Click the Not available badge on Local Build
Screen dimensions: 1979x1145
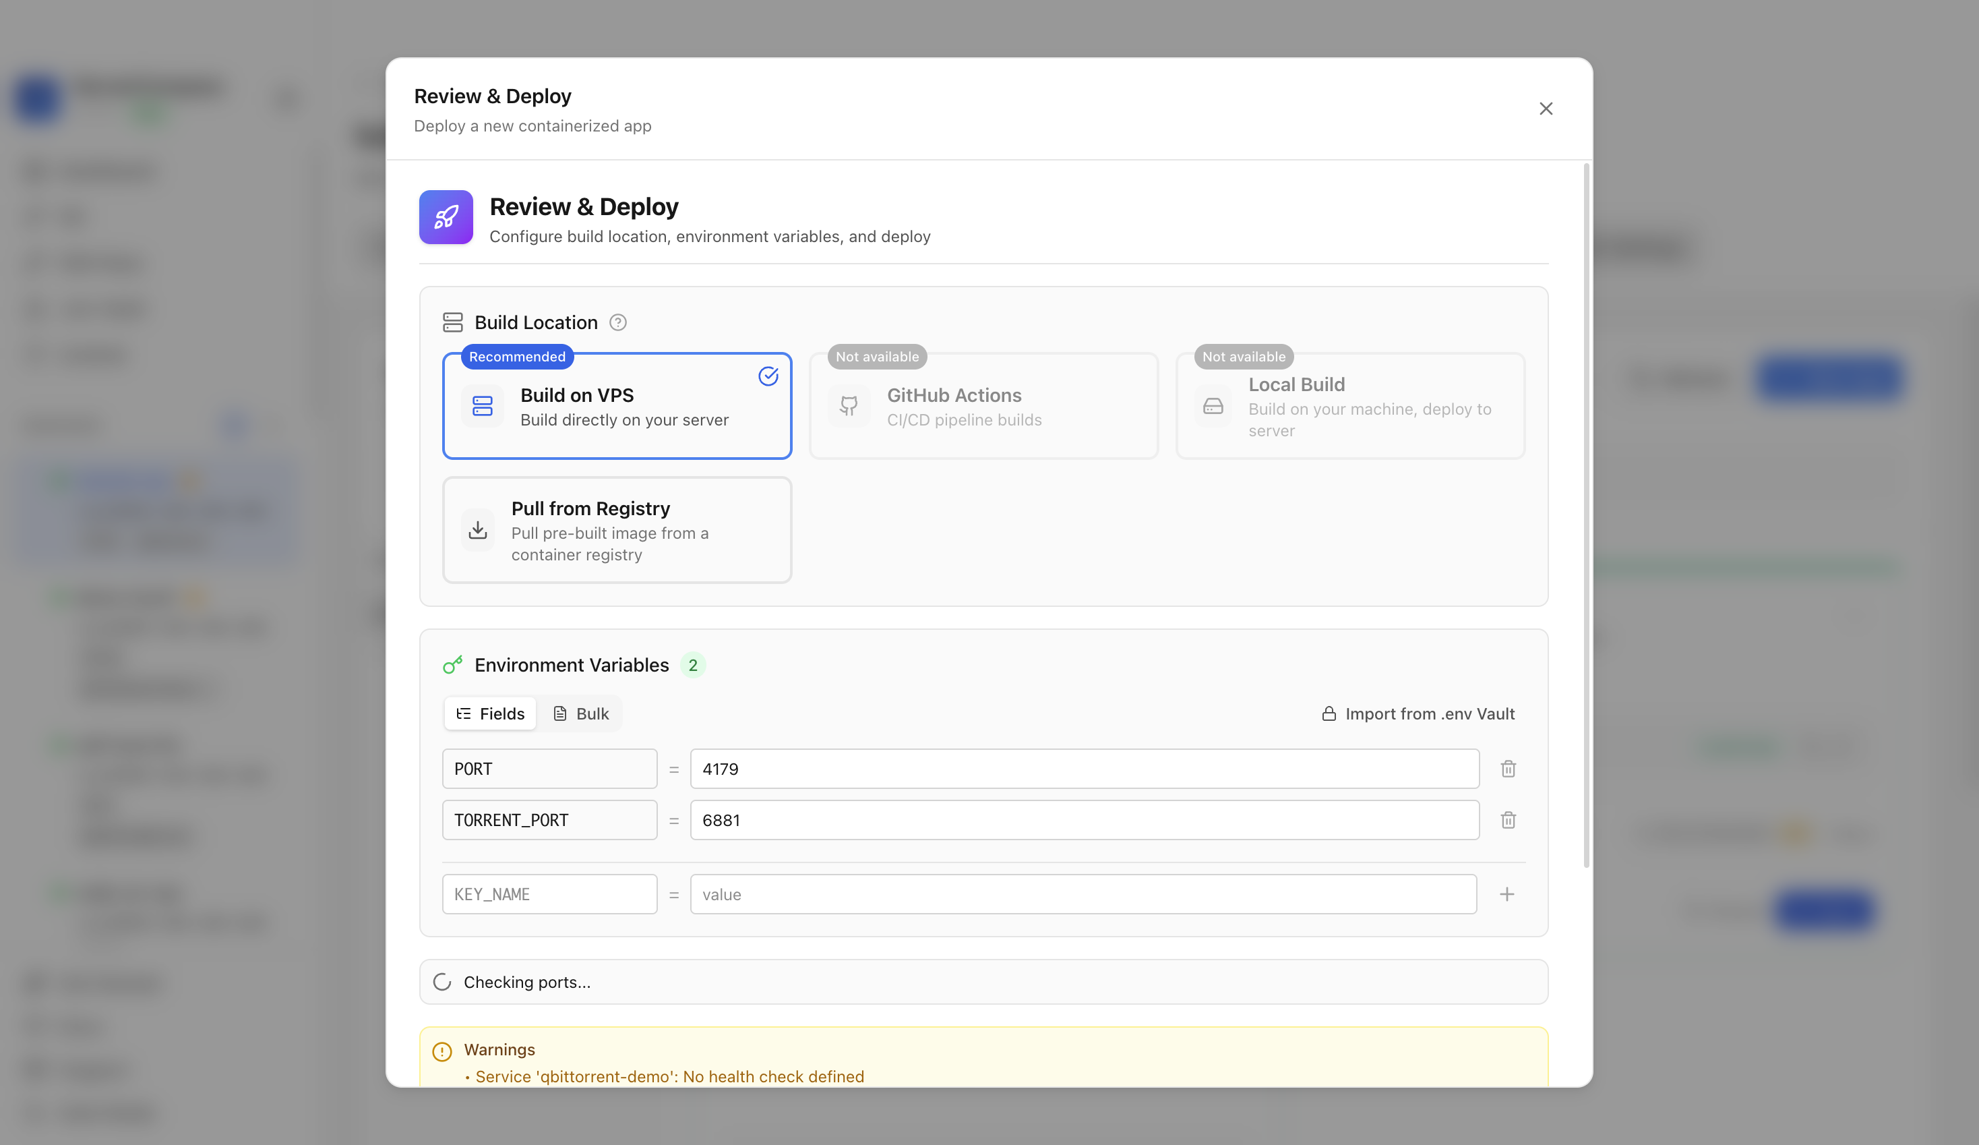[1244, 357]
